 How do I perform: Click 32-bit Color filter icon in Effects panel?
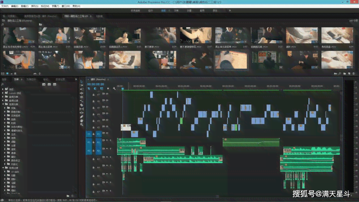[49, 84]
